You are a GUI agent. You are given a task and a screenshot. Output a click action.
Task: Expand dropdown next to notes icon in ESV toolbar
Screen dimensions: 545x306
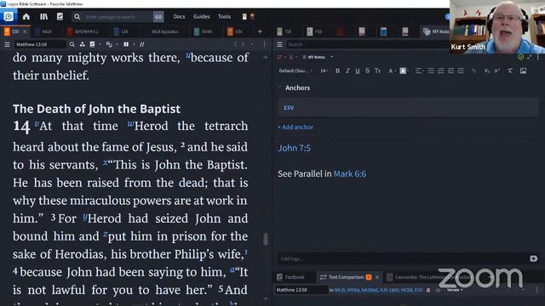point(100,44)
